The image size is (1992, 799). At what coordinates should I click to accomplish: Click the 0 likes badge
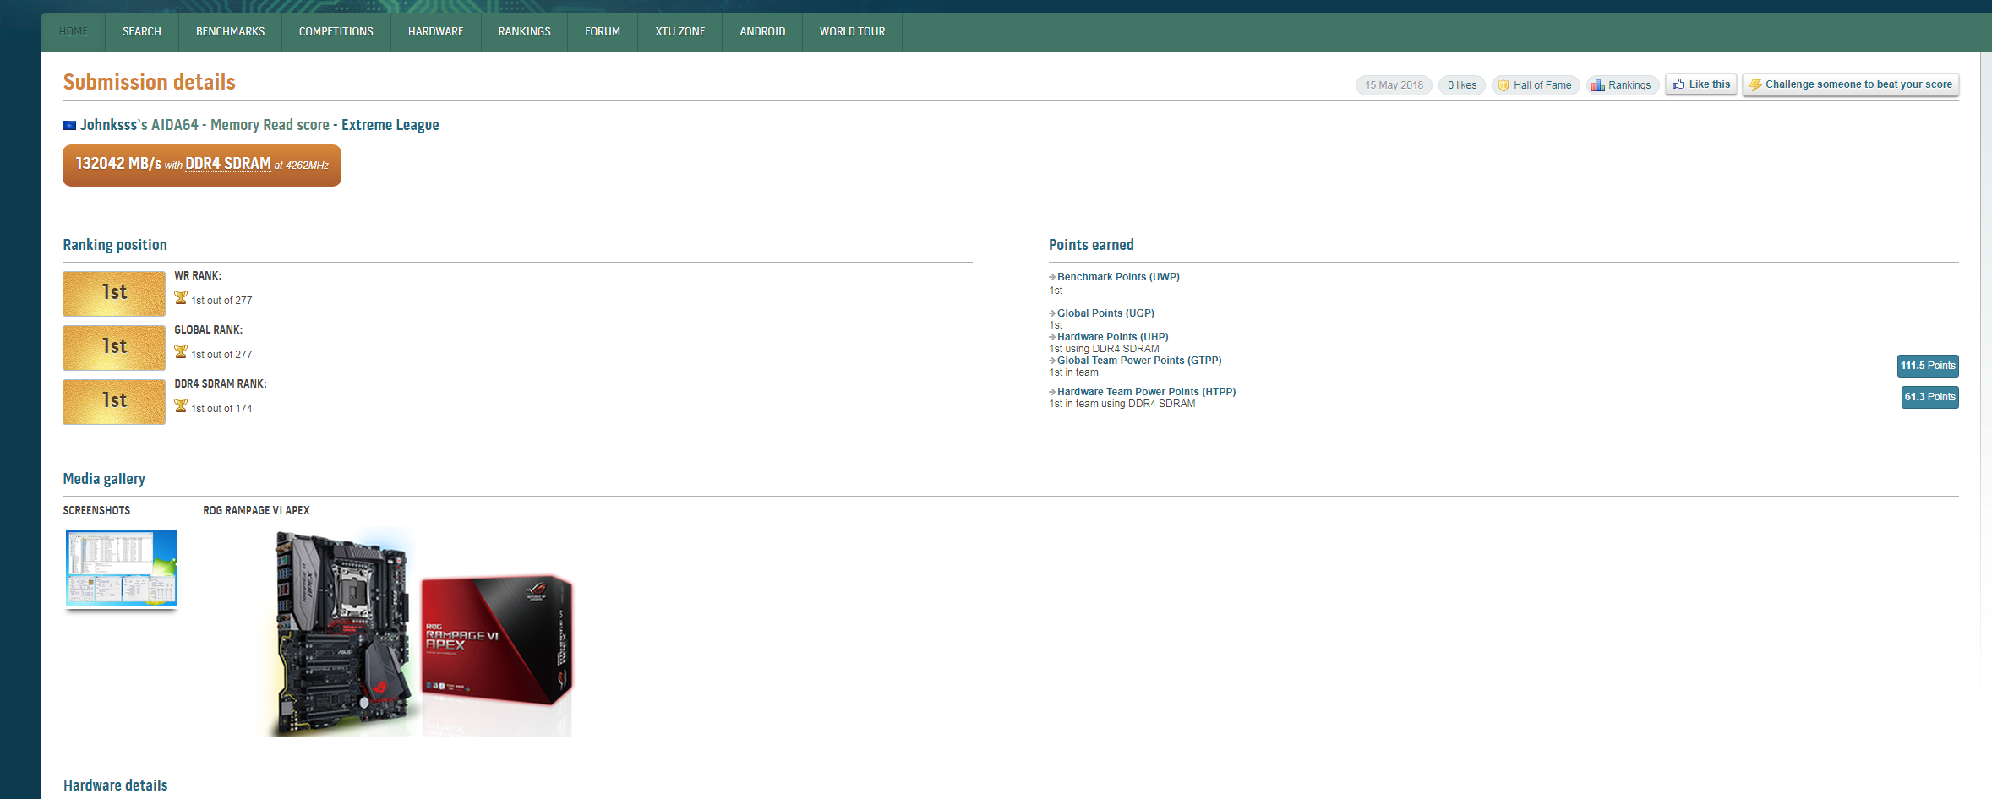1461,85
